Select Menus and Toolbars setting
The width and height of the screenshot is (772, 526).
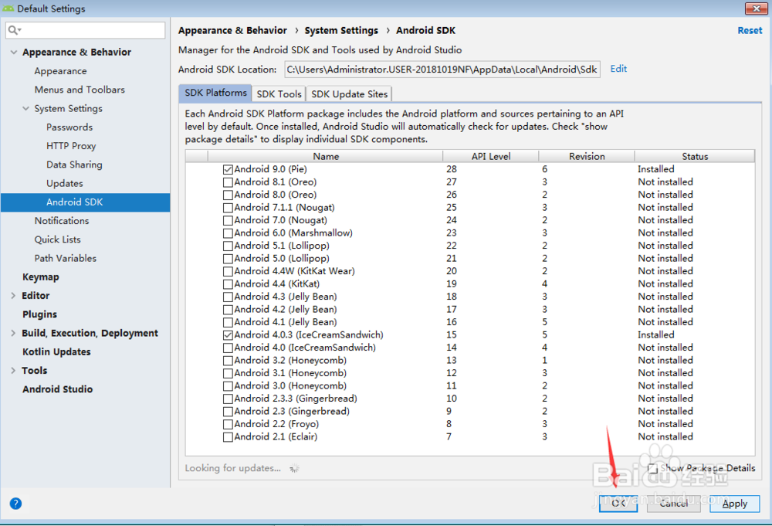[x=80, y=90]
